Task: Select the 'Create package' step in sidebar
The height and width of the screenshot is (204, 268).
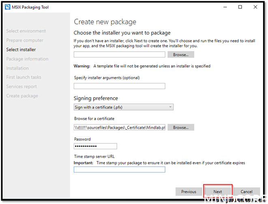Action: tap(22, 96)
